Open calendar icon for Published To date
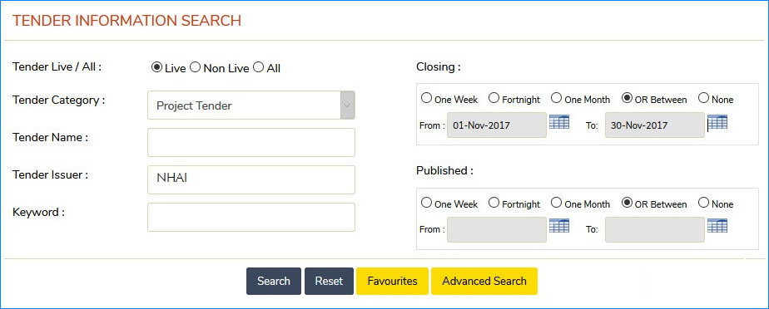 (x=717, y=226)
